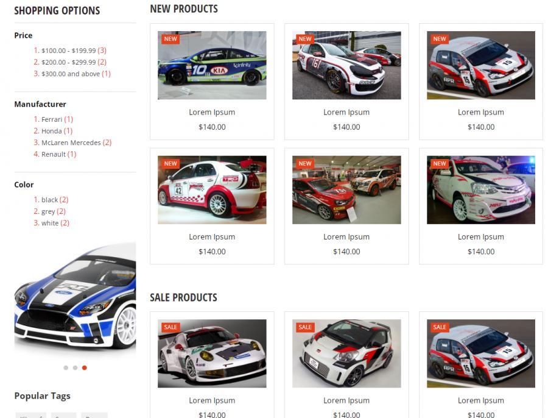Viewport: 548px width, 418px height.
Task: Open the blue KIA number 10 car product
Action: [x=212, y=65]
